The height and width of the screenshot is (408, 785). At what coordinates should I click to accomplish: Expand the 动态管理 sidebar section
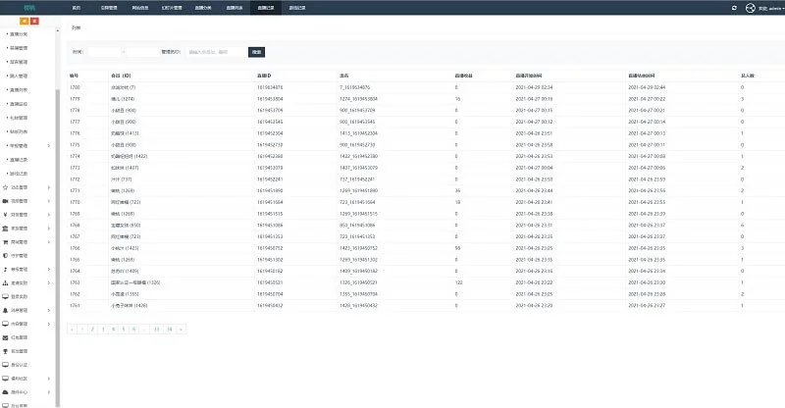coord(23,186)
